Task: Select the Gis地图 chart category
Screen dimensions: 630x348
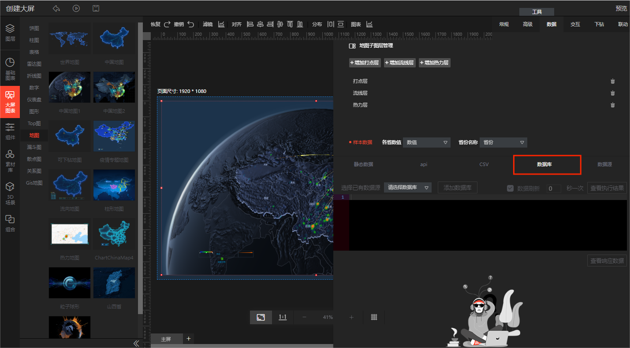Action: click(34, 183)
